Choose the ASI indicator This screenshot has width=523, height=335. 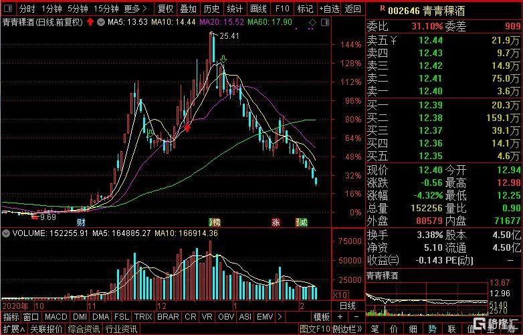pyautogui.click(x=245, y=317)
